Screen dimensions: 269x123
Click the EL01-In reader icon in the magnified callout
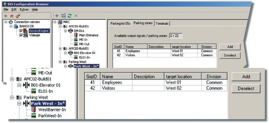coord(34,91)
